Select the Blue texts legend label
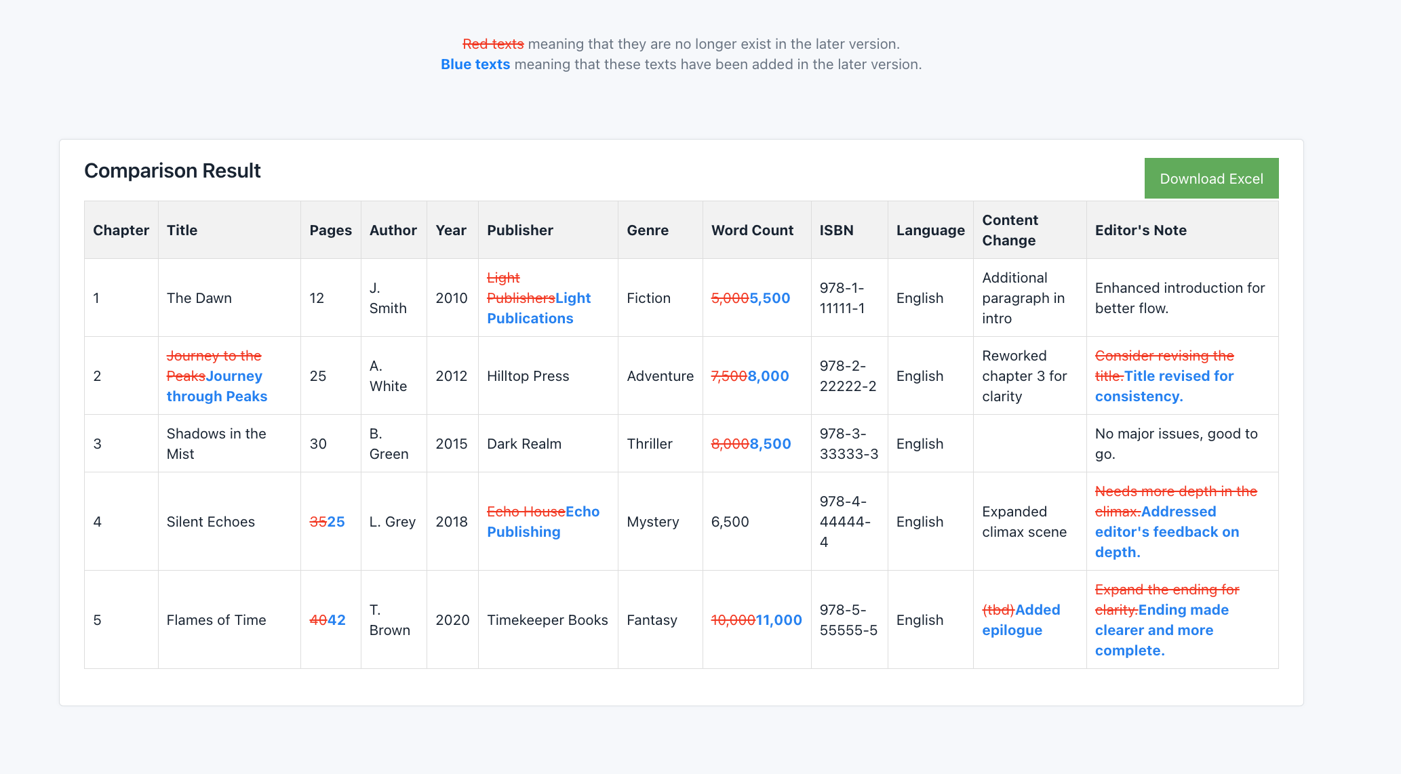Image resolution: width=1401 pixels, height=774 pixels. coord(475,64)
